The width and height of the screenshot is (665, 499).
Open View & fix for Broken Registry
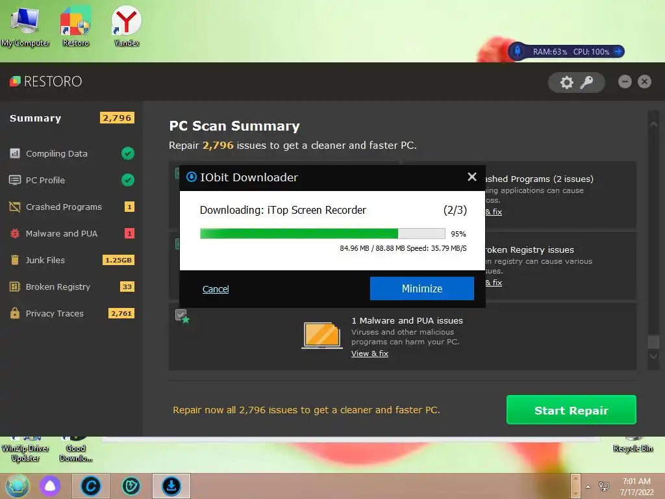click(494, 283)
